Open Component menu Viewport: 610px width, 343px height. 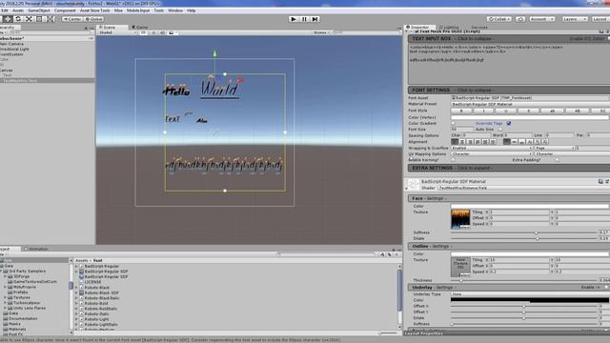[x=65, y=10]
